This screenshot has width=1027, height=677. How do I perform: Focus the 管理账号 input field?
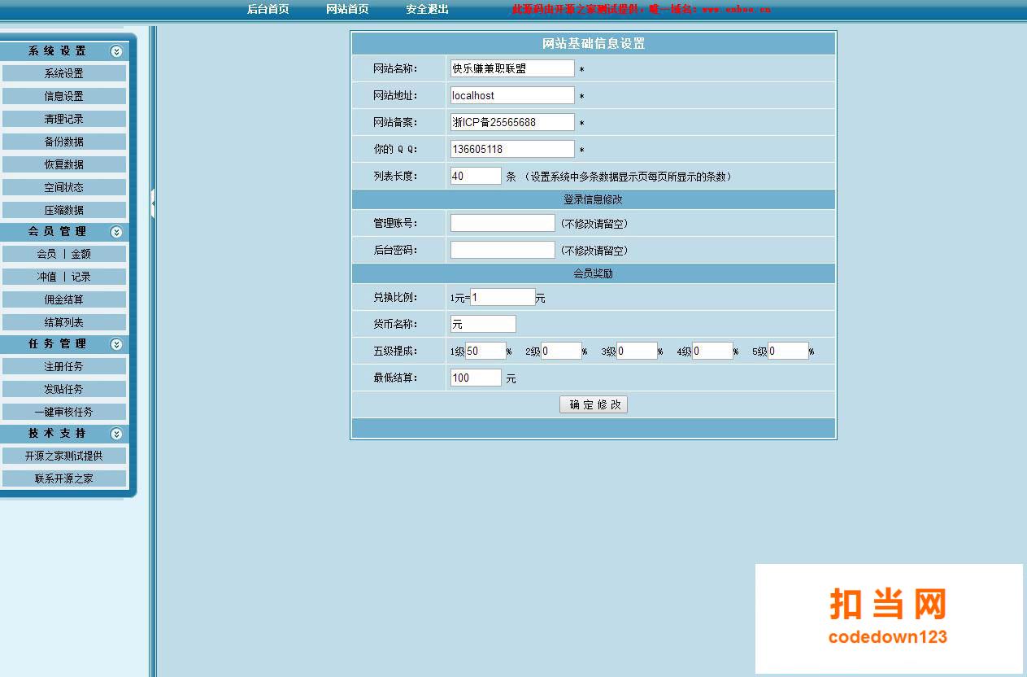coord(503,223)
